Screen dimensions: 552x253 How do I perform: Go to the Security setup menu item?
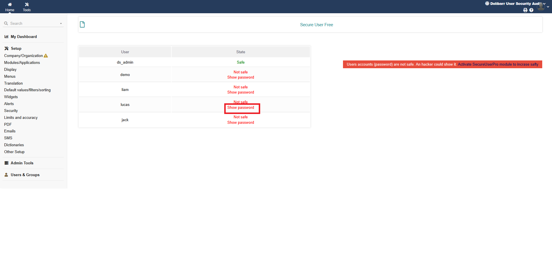tap(11, 111)
